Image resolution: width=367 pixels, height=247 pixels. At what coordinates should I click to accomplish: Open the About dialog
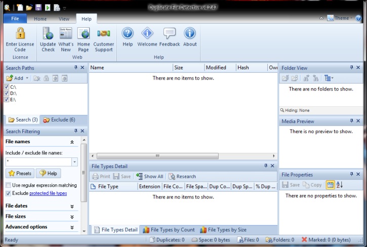tap(190, 37)
